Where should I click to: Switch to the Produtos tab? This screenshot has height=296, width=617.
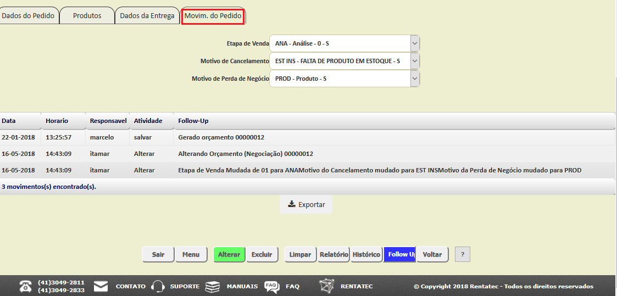pos(87,16)
